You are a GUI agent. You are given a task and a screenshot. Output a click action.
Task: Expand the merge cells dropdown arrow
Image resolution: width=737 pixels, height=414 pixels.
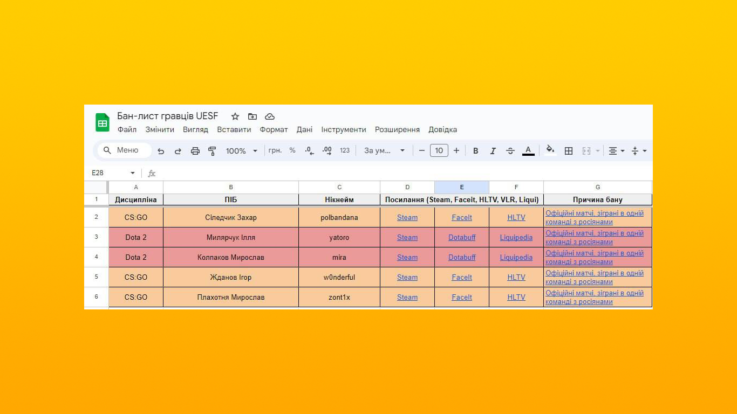click(x=598, y=151)
